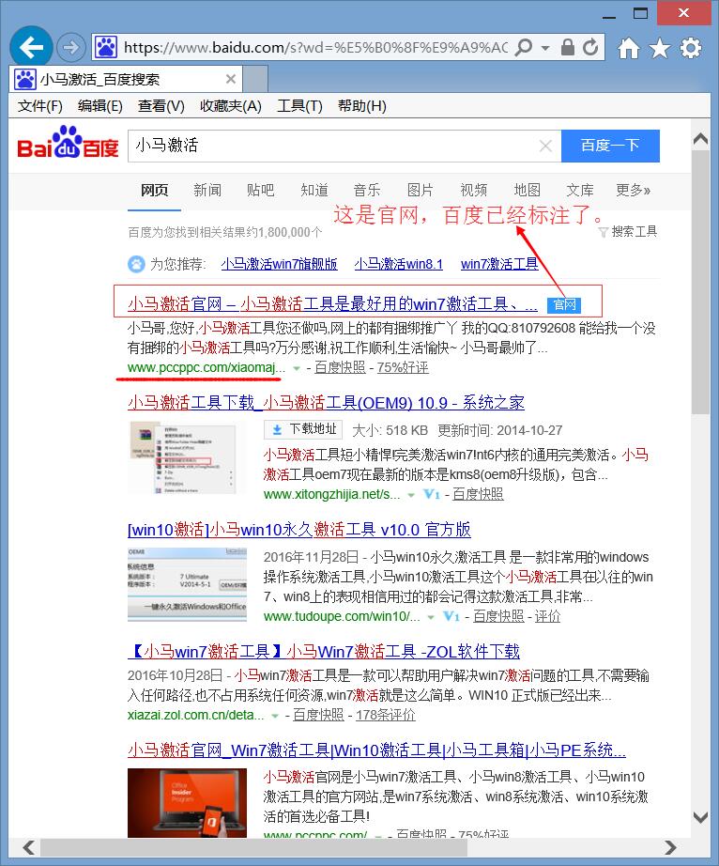Expand dropdown arrow beside www.pccppc.com/xiaomaj...
This screenshot has height=866, width=719.
[297, 368]
